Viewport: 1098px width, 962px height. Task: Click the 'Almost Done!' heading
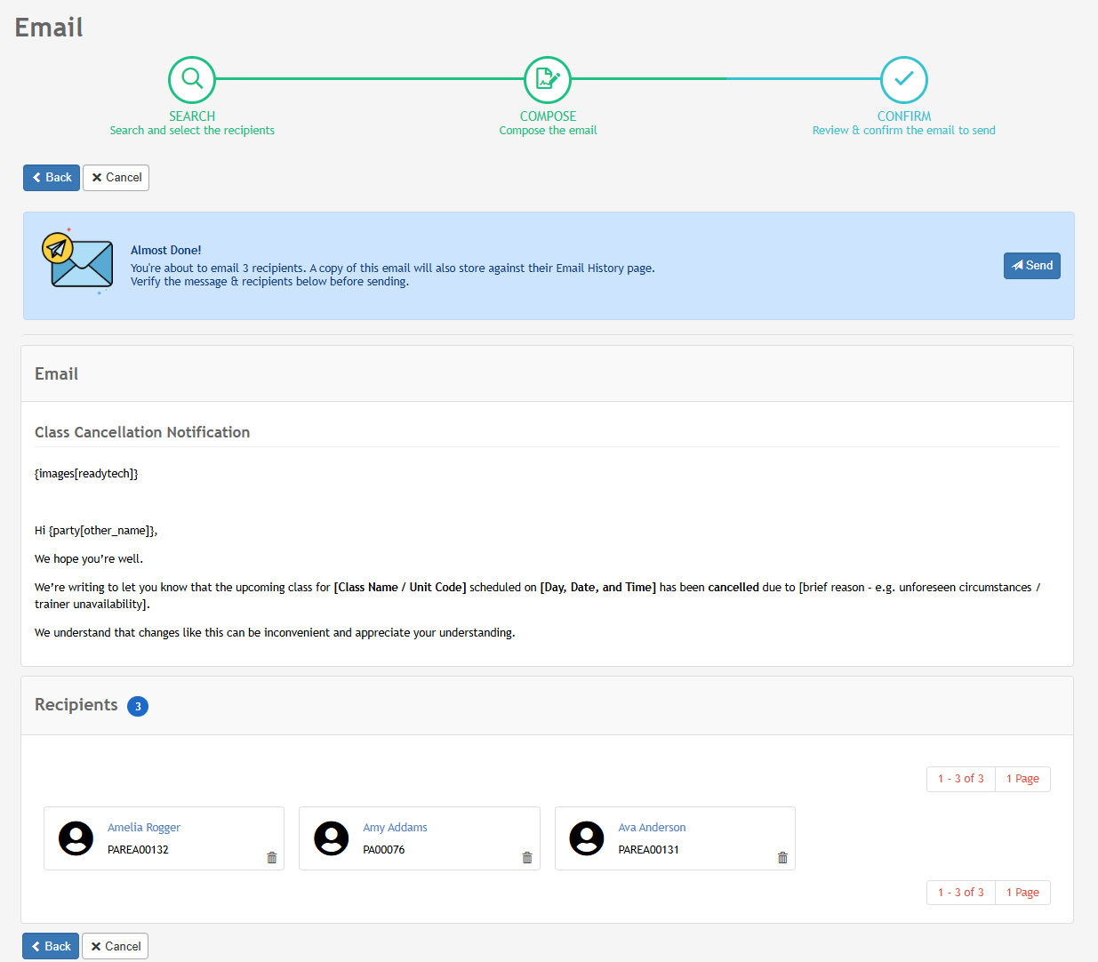point(166,251)
